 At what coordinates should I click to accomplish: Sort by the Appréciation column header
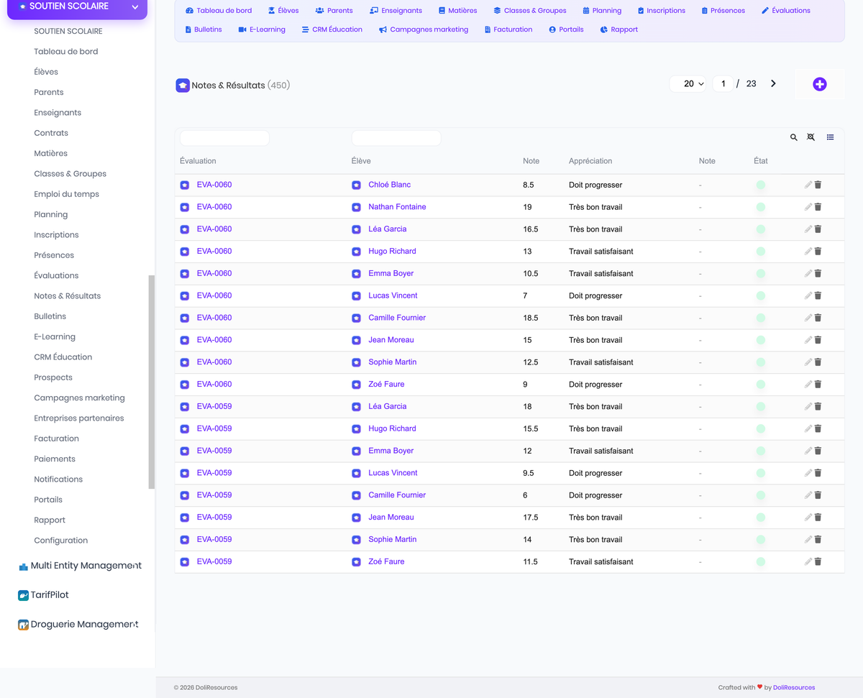click(590, 161)
